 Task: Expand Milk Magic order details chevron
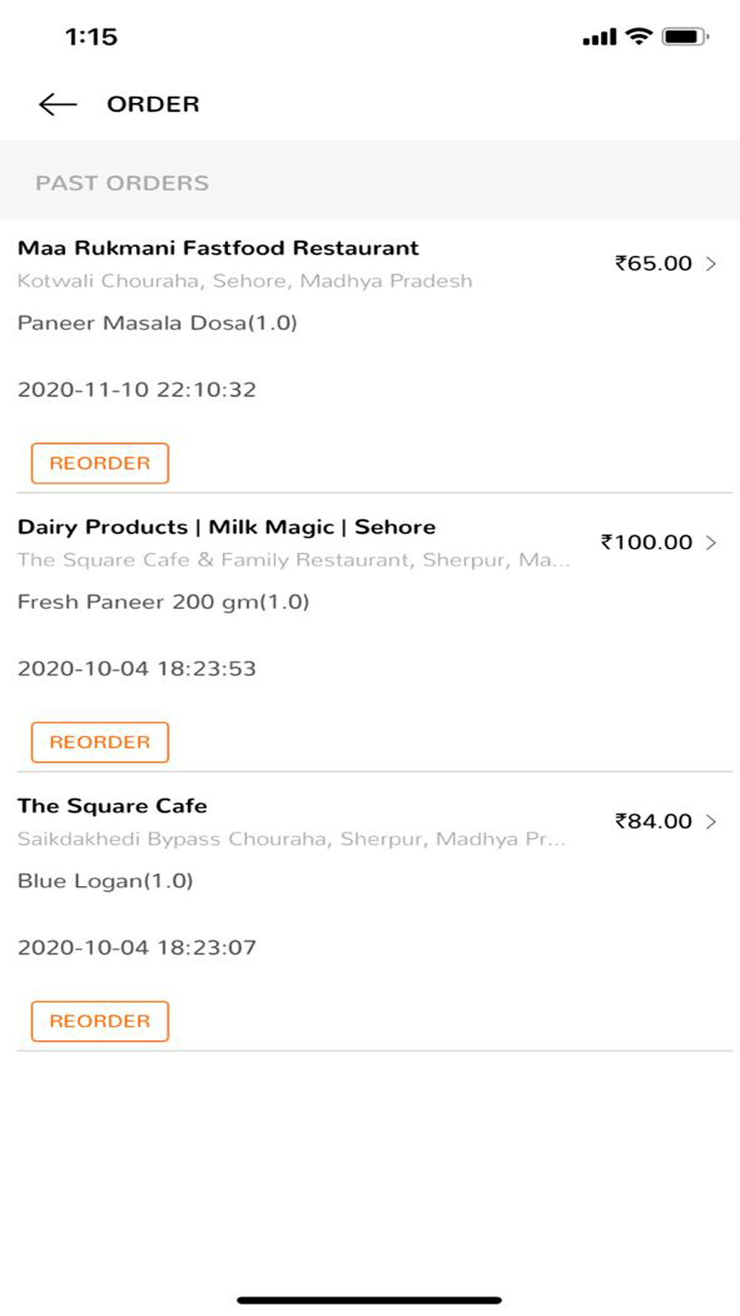click(x=711, y=543)
